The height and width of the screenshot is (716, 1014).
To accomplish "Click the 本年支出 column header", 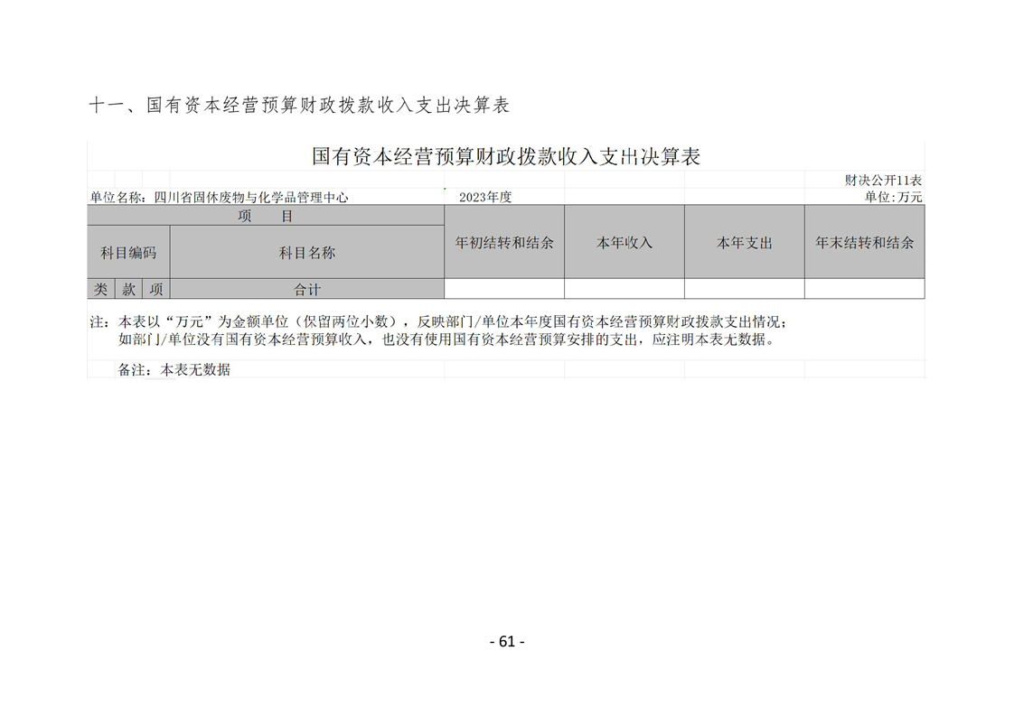I will (x=745, y=242).
